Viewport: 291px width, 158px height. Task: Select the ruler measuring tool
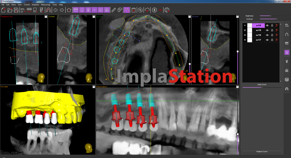tap(114, 10)
